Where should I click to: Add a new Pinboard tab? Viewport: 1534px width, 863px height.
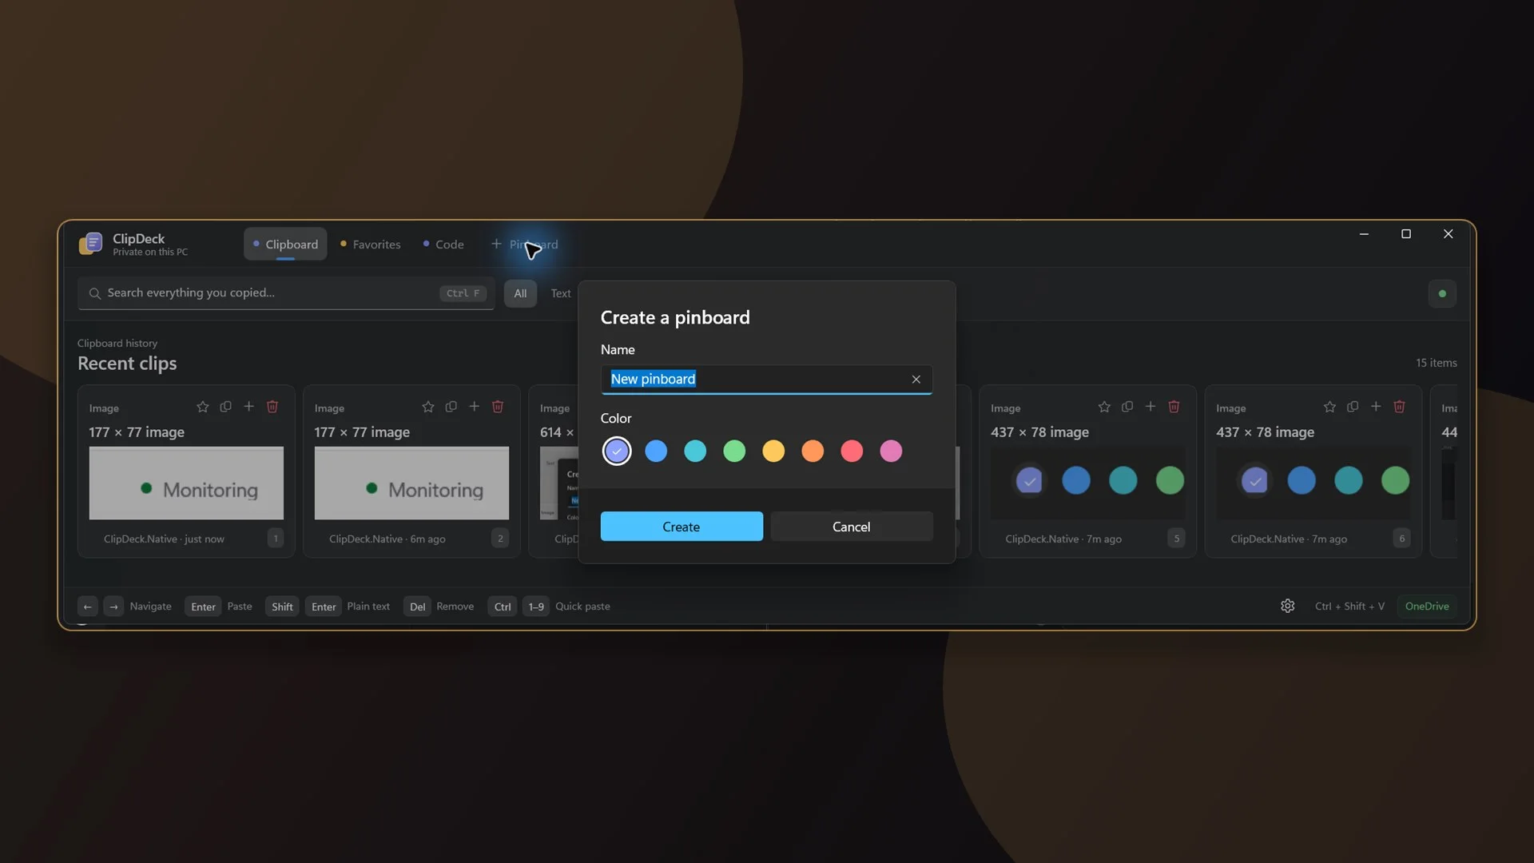pos(525,245)
